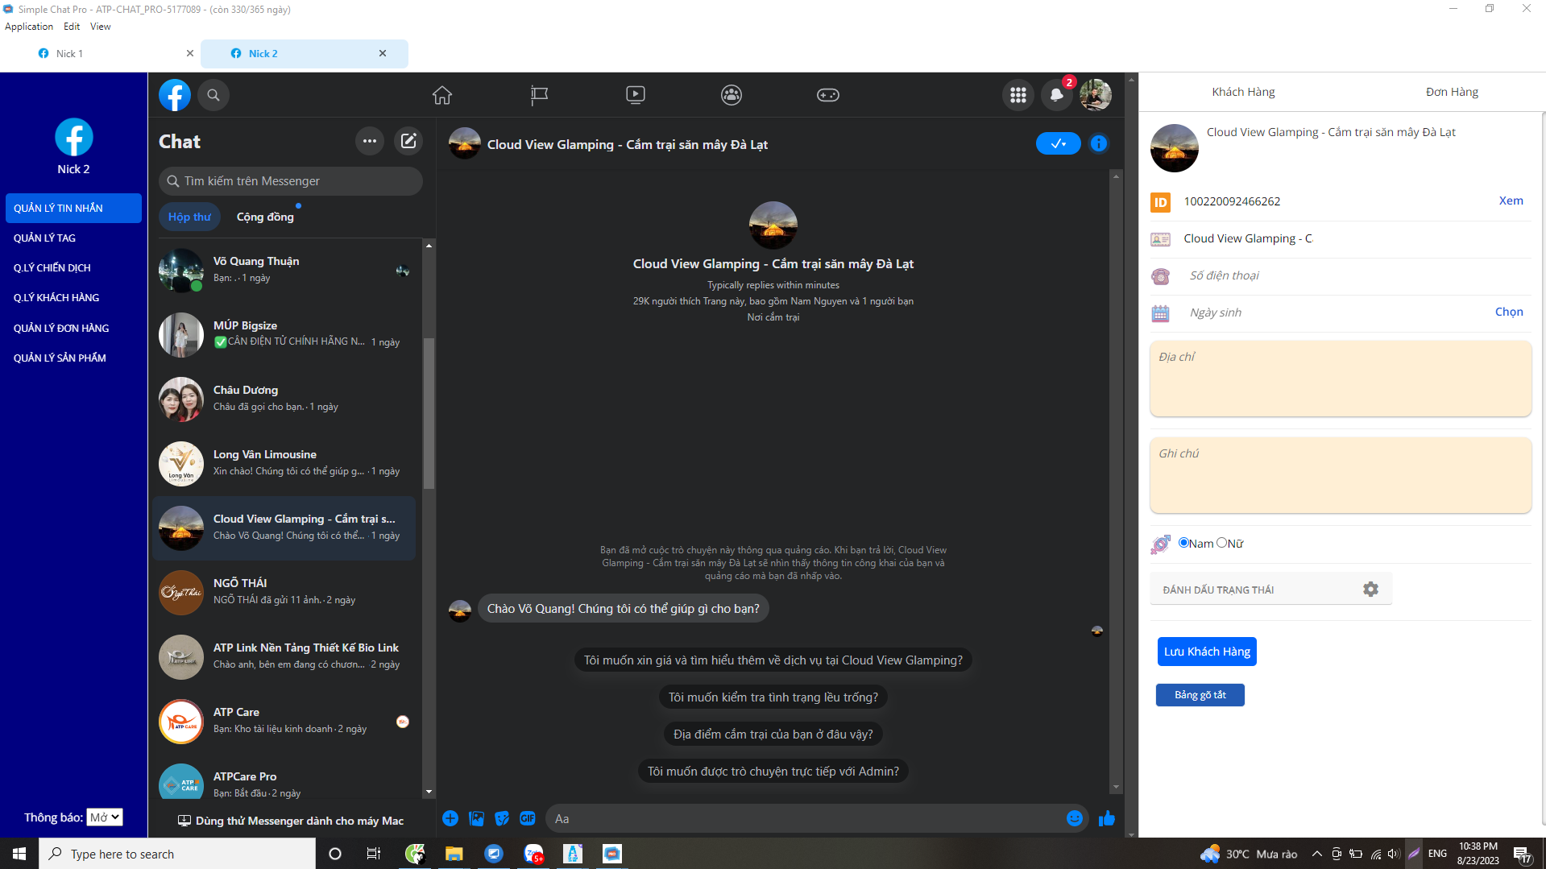
Task: Open Q.LÝ CHIẾN DỊCH in sidebar
Action: [73, 267]
